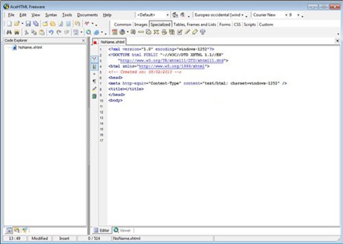Place cursor on line 11 of editor
The height and width of the screenshot is (244, 343).
(223, 106)
